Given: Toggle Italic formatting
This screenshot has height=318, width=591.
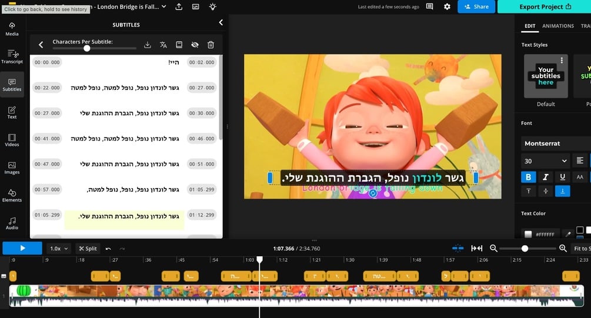Looking at the screenshot, I should pyautogui.click(x=545, y=177).
